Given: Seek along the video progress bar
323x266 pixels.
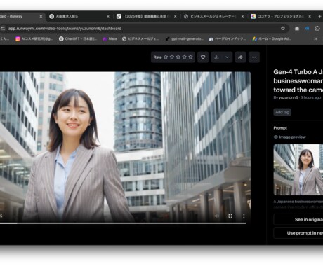Looking at the screenshot, I should 123,223.
